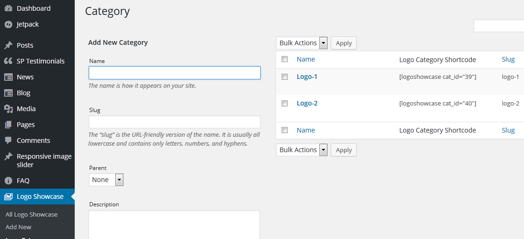Click the Jetpack icon in sidebar
524x239 pixels.
8,24
